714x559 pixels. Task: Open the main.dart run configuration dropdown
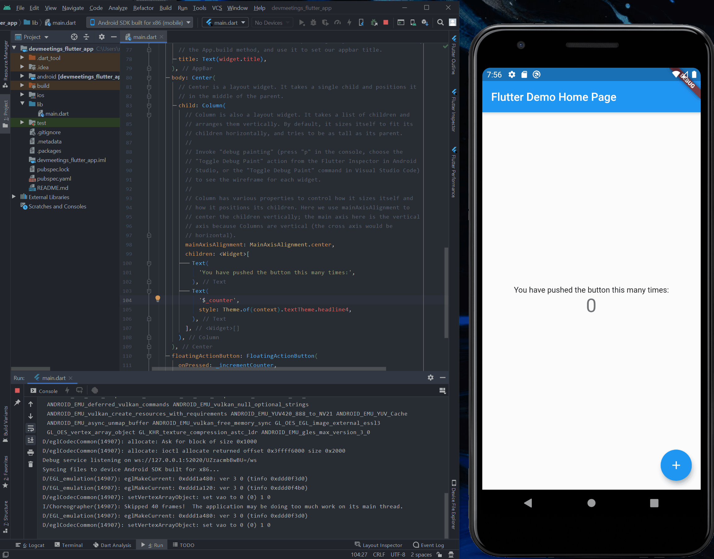click(225, 23)
